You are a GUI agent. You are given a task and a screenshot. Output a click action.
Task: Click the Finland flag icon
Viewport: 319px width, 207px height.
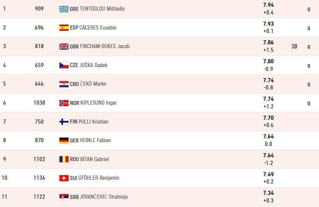pyautogui.click(x=64, y=122)
